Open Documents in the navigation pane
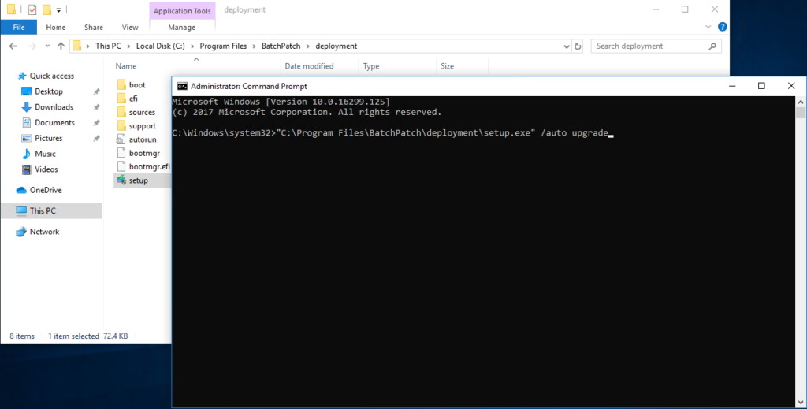The height and width of the screenshot is (409, 807). point(54,122)
